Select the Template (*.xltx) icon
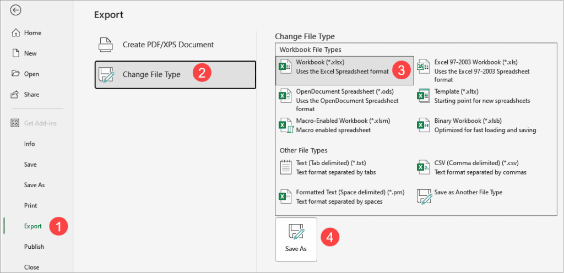Viewport: 564px width, 273px height. tap(423, 96)
